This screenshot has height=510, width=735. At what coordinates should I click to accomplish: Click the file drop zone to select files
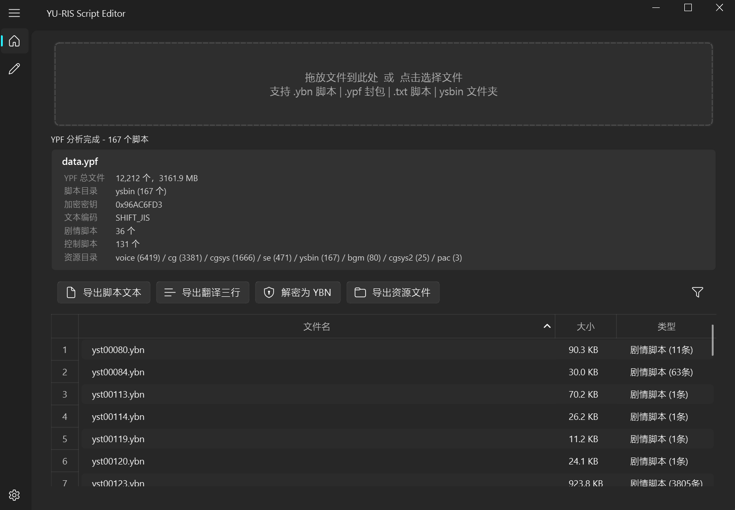pyautogui.click(x=383, y=84)
